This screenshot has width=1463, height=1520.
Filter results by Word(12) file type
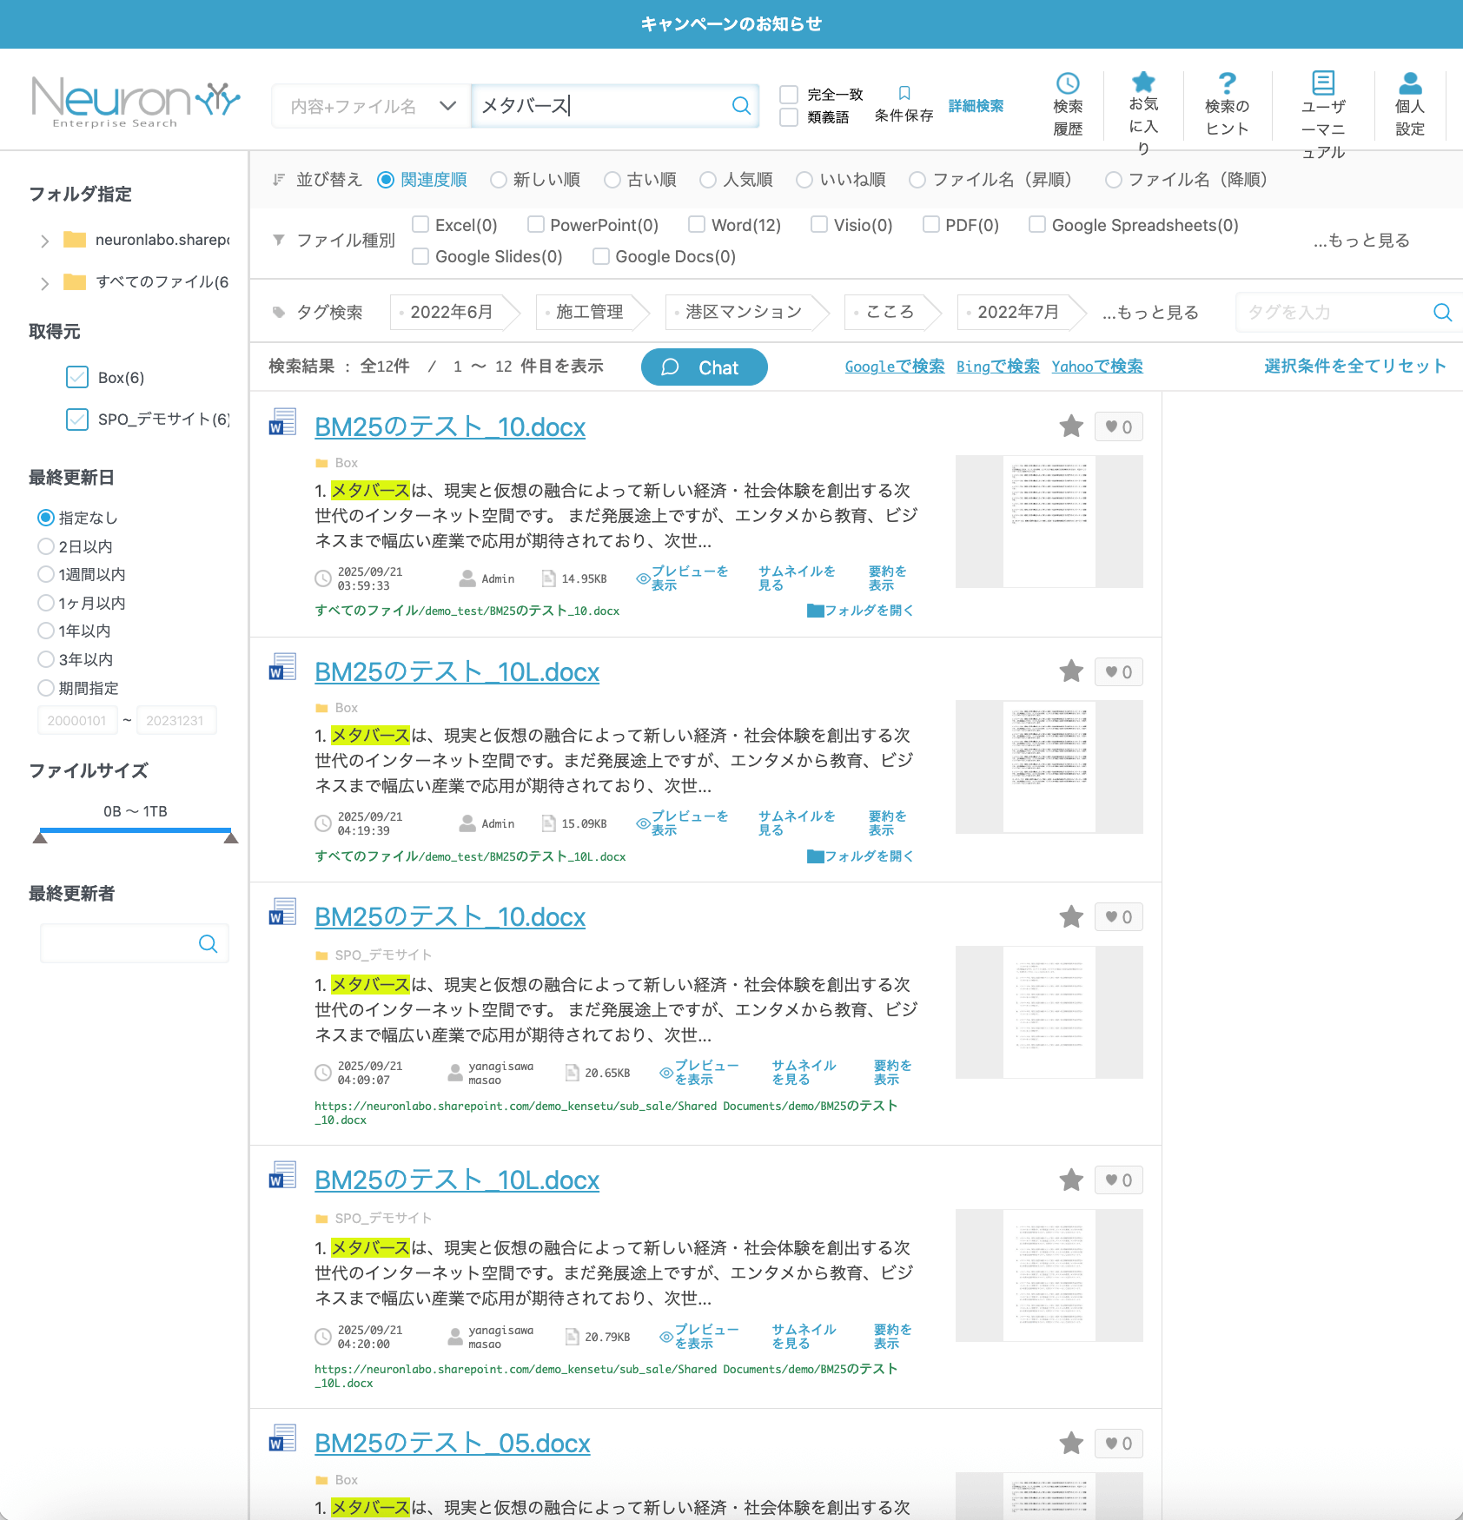point(697,224)
